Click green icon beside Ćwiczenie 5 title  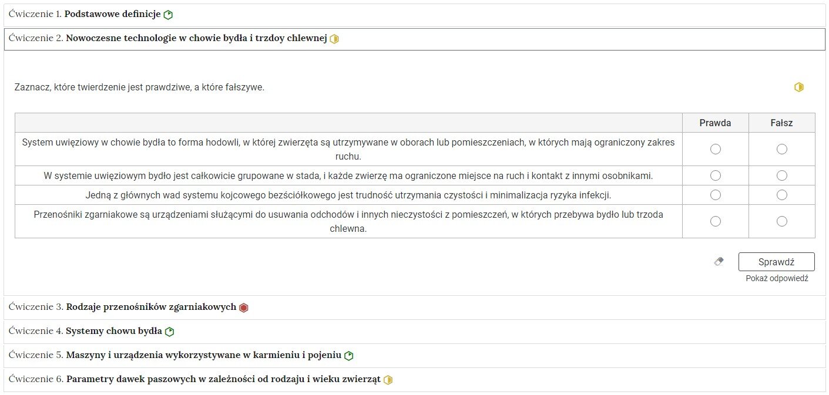pyautogui.click(x=349, y=356)
